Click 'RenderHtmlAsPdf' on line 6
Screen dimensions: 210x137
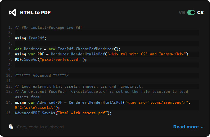click(88, 54)
